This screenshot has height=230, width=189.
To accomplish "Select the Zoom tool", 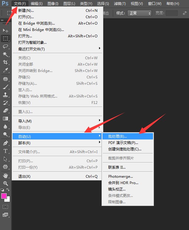I will [x=5, y=183].
